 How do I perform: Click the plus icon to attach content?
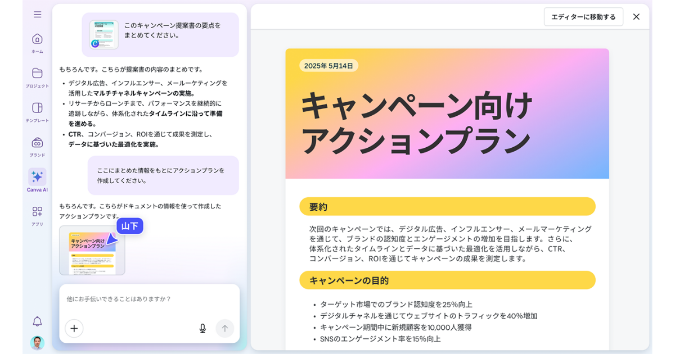tap(74, 328)
